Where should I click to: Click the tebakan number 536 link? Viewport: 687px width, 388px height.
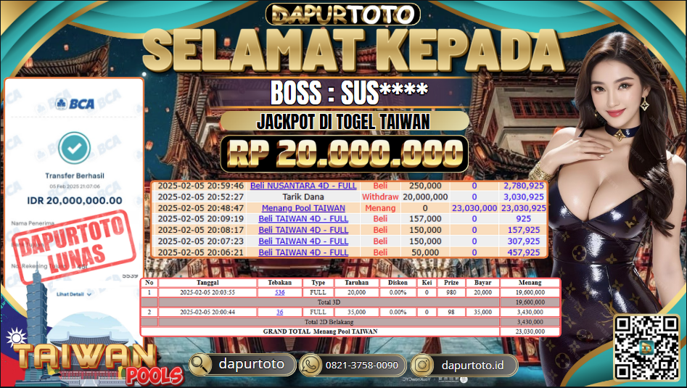[x=279, y=292]
